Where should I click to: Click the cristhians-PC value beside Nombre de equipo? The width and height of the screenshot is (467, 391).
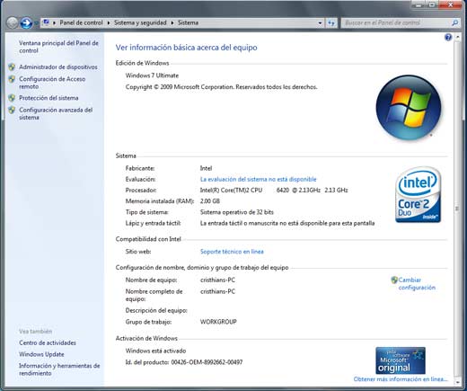pos(217,280)
